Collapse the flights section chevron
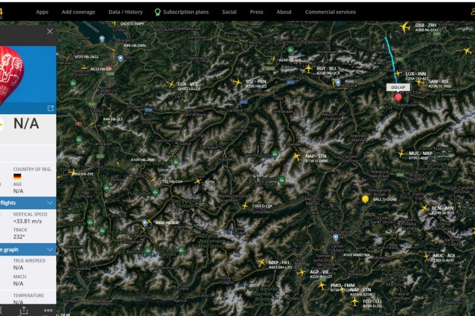 point(49,202)
